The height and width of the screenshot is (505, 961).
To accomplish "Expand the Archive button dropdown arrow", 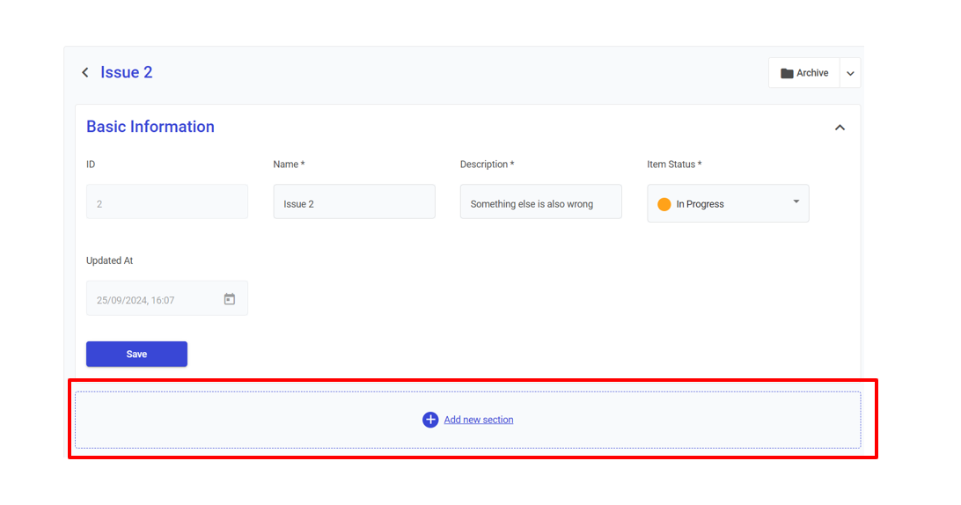I will [850, 74].
